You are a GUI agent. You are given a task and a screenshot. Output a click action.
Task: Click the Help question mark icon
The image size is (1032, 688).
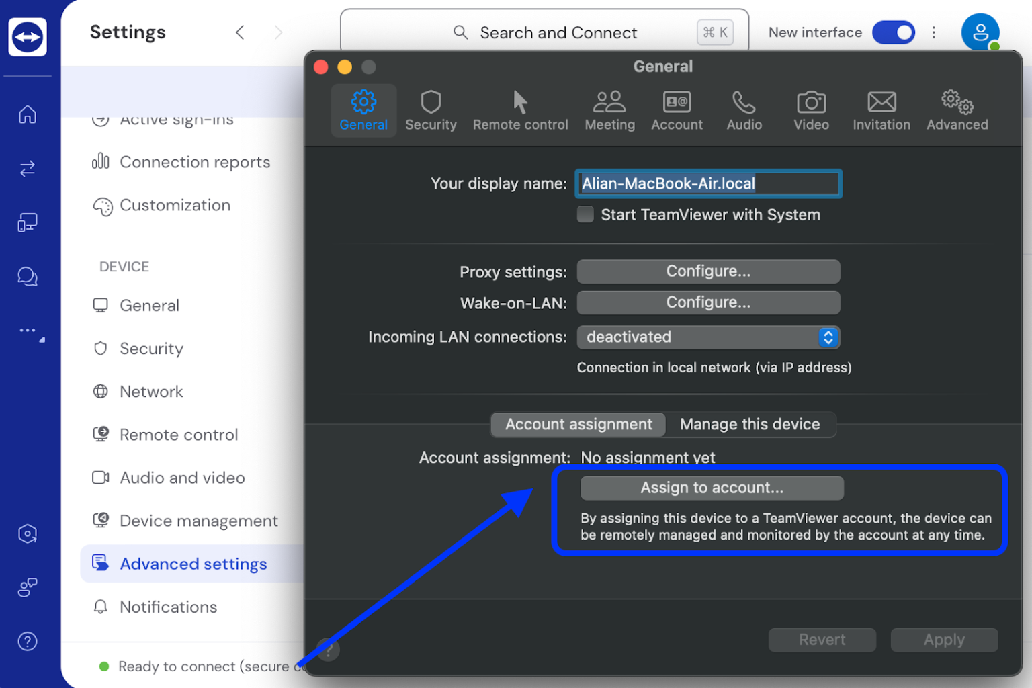(28, 642)
